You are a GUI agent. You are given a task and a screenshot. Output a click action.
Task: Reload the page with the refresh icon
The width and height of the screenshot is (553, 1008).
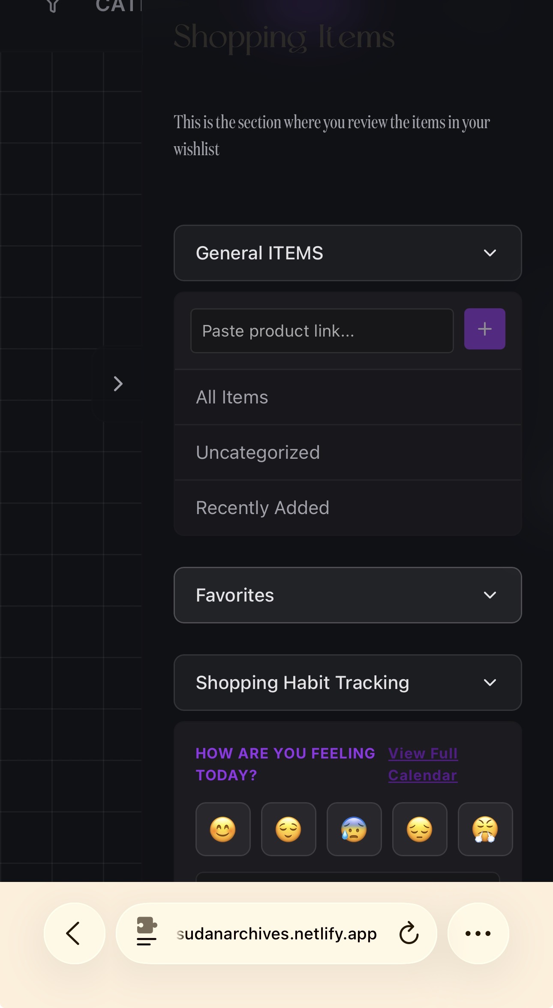coord(409,933)
